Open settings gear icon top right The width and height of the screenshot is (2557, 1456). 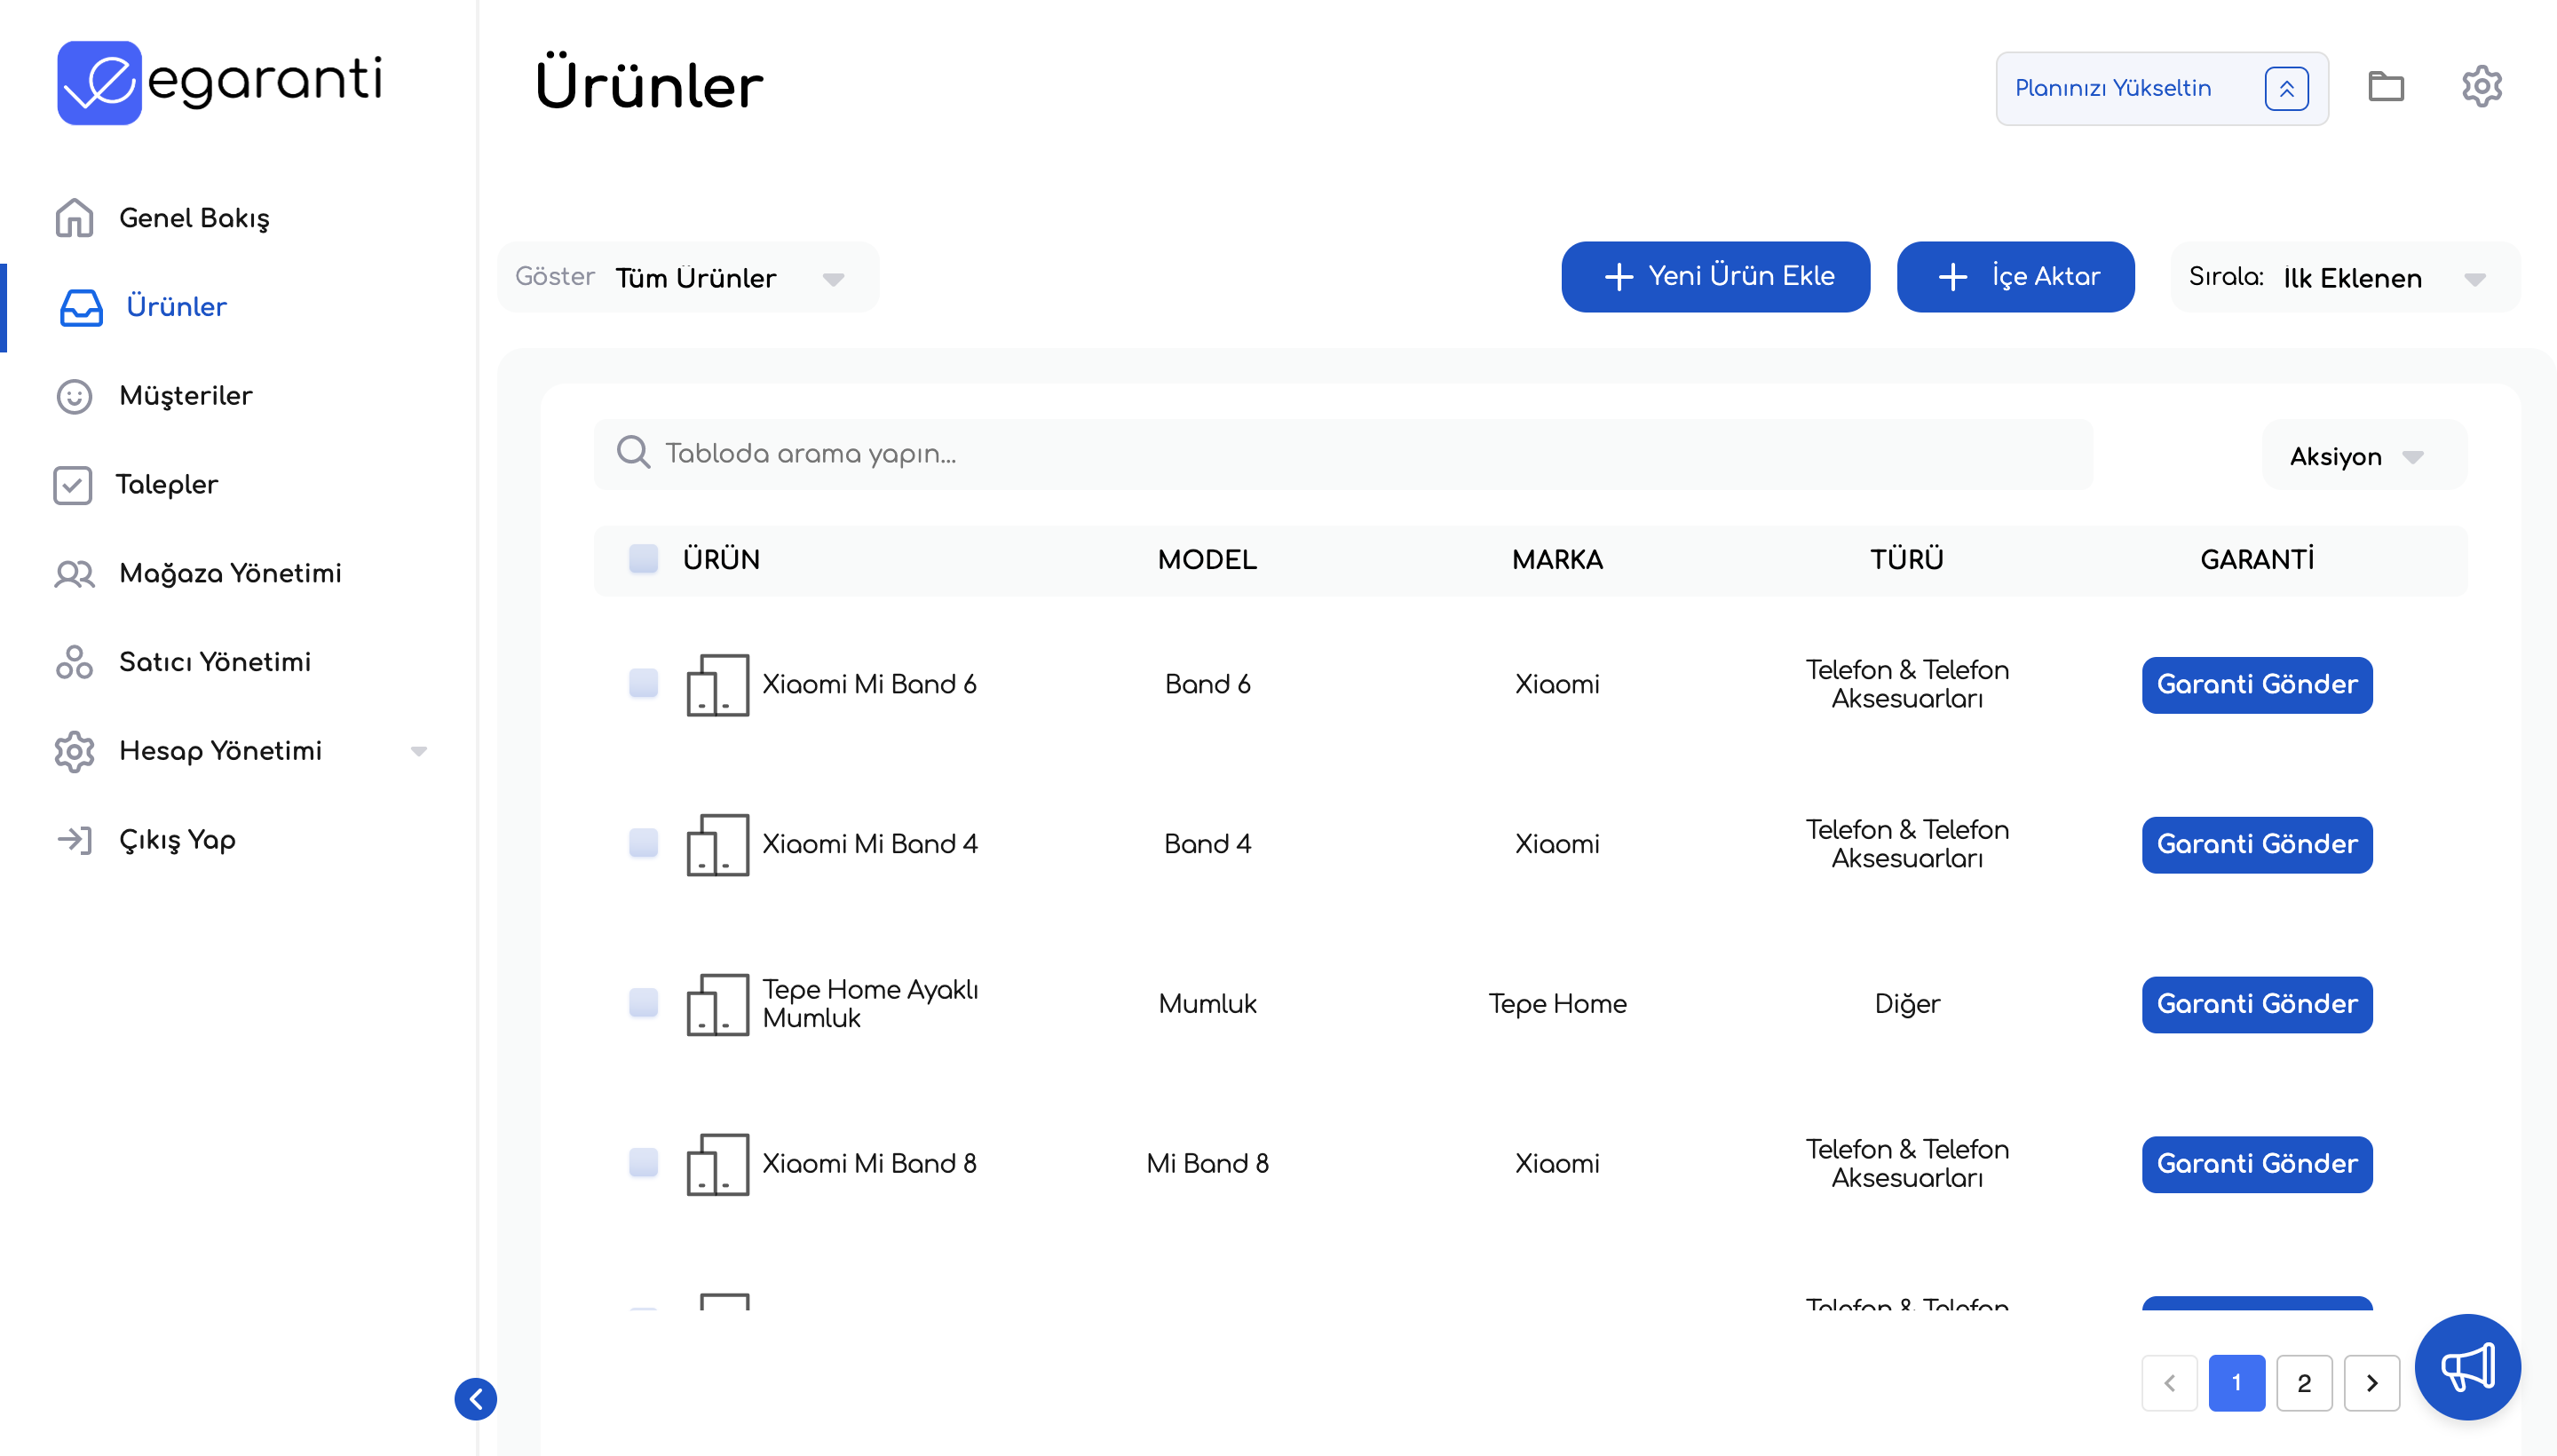pyautogui.click(x=2481, y=87)
